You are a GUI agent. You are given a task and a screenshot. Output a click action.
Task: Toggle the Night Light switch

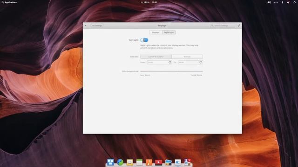point(144,40)
